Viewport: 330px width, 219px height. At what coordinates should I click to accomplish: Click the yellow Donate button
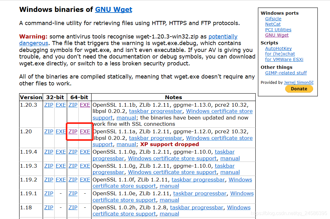(299, 89)
